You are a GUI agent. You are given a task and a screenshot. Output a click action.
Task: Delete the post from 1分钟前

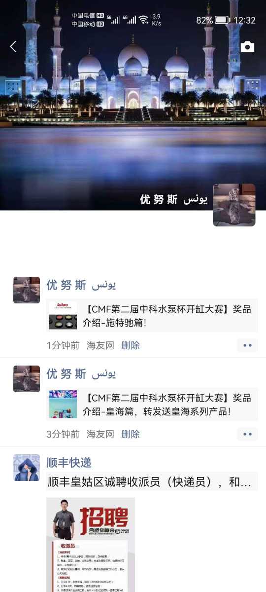[x=131, y=345]
